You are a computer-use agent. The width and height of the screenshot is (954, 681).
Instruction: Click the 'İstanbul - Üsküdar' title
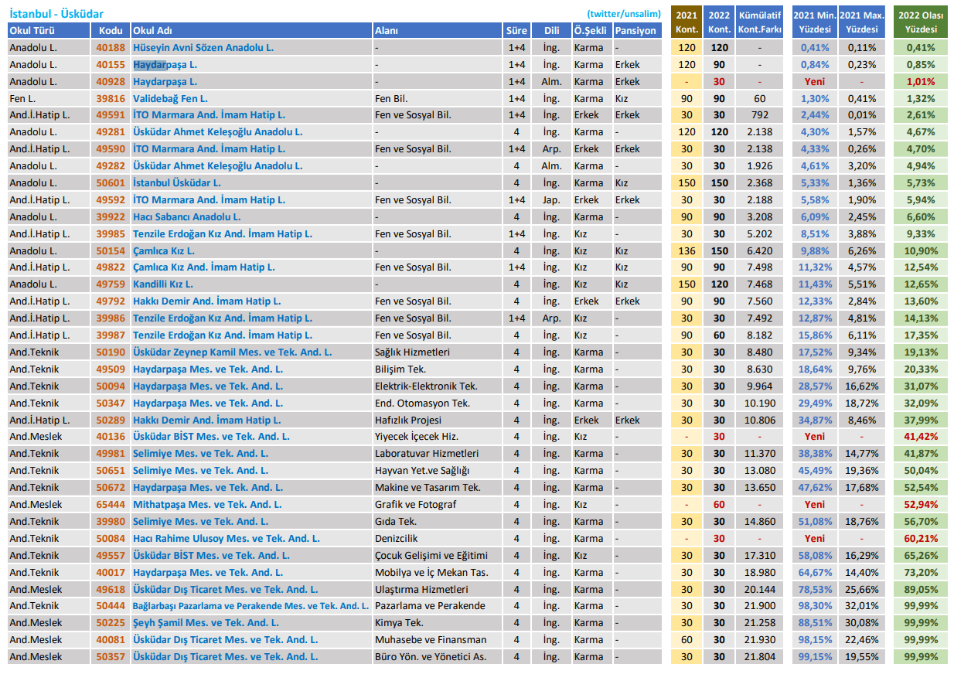coord(56,14)
